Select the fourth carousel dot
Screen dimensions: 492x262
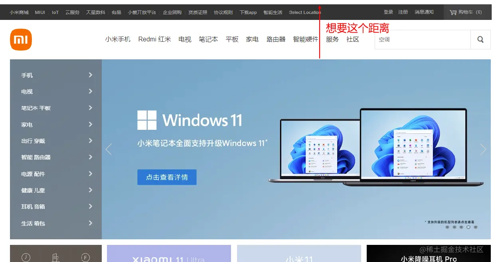[x=468, y=227]
